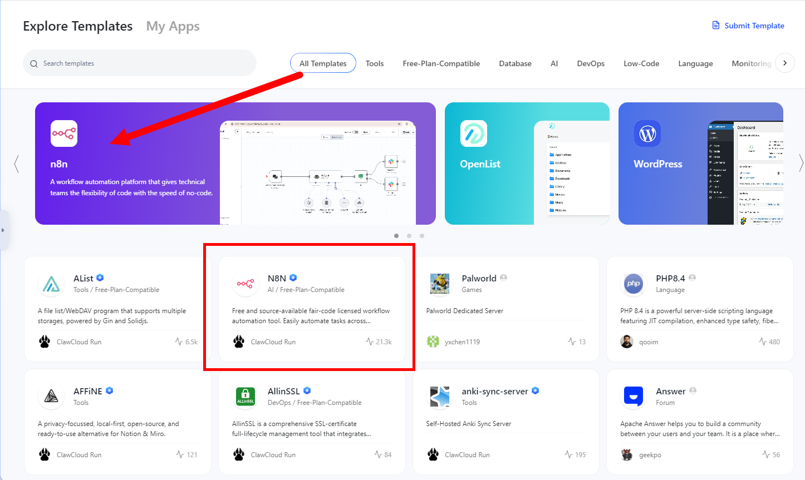The height and width of the screenshot is (480, 805).
Task: Click the geekpo author avatar
Action: [x=627, y=454]
